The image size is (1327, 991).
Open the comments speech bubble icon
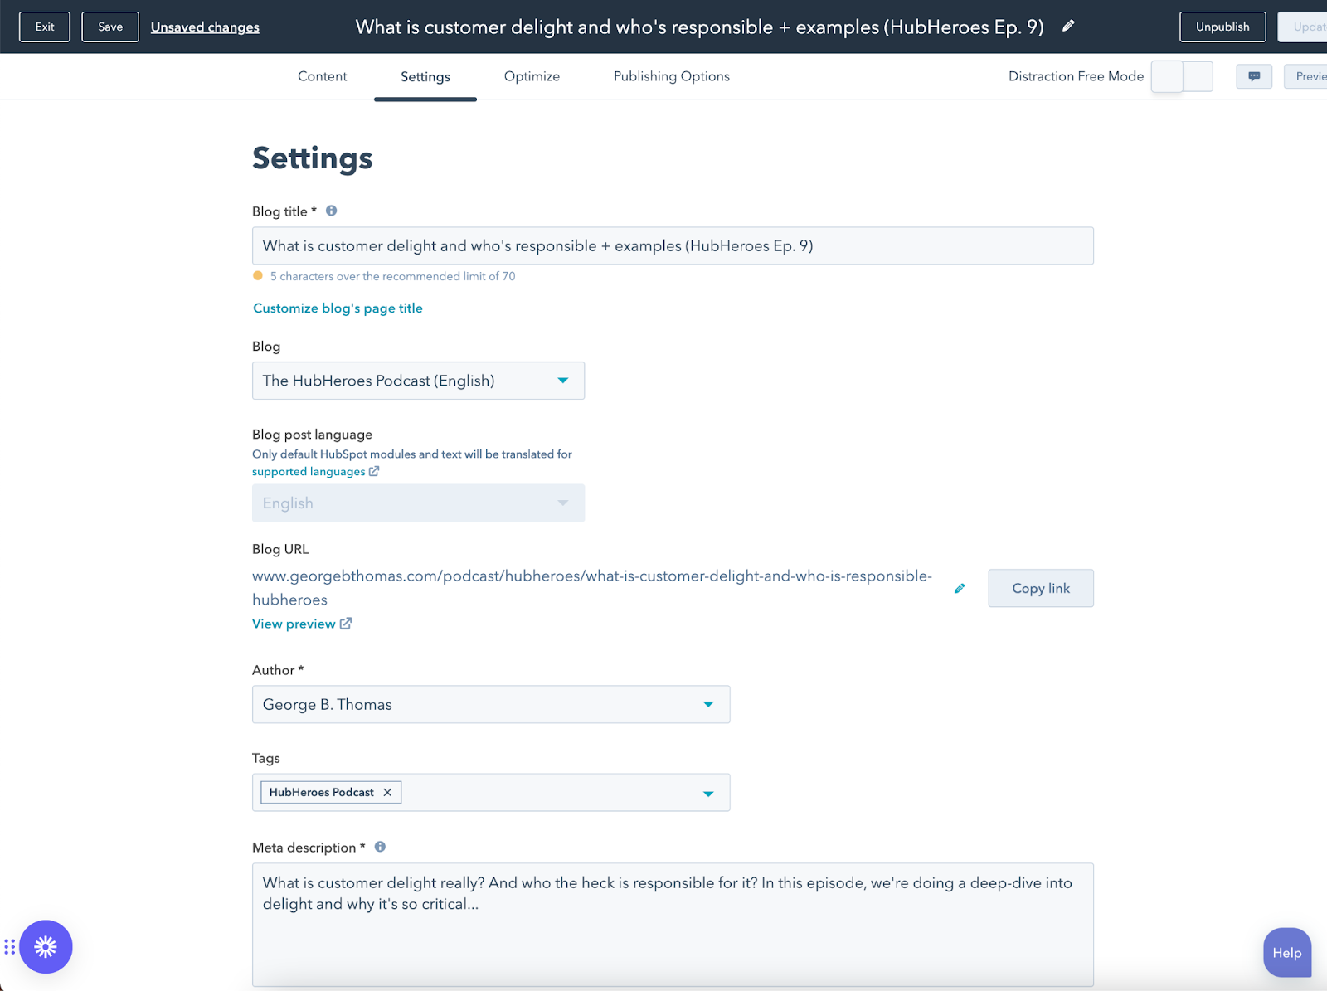[1254, 76]
